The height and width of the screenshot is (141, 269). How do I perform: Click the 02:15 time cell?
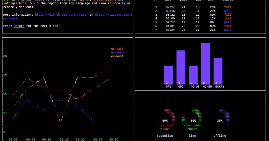click(x=170, y=11)
